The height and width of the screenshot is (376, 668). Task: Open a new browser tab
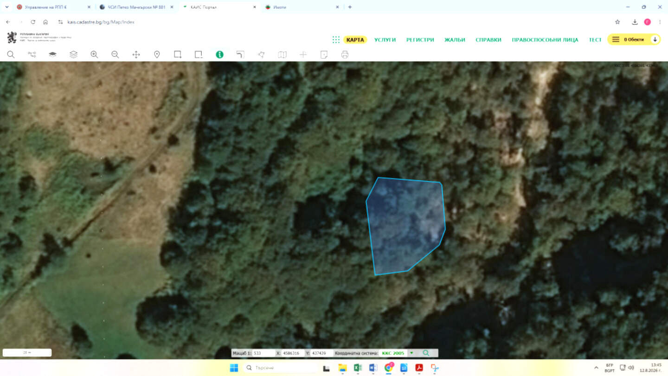[350, 7]
